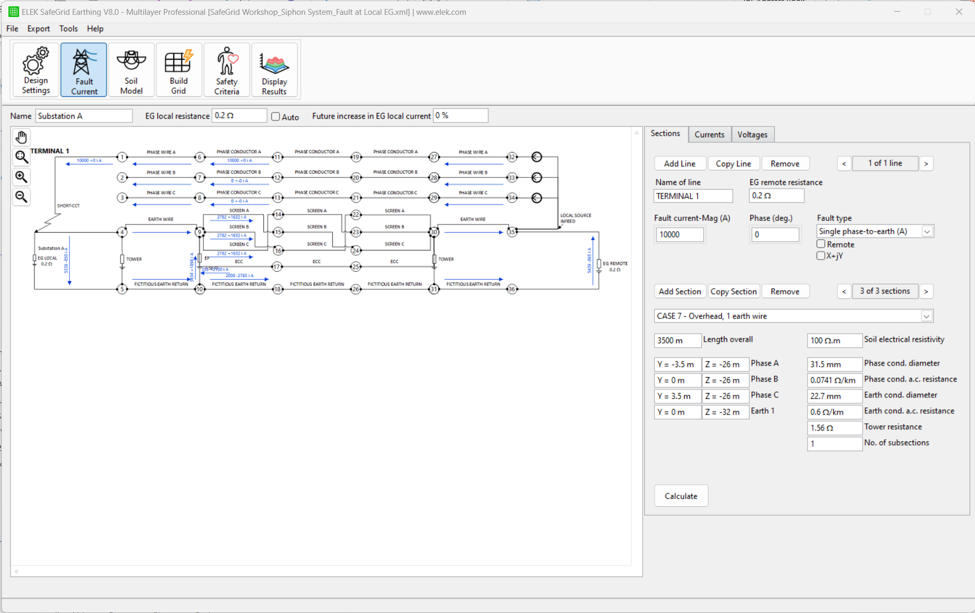Click the Name field containing Substation A

(x=84, y=116)
